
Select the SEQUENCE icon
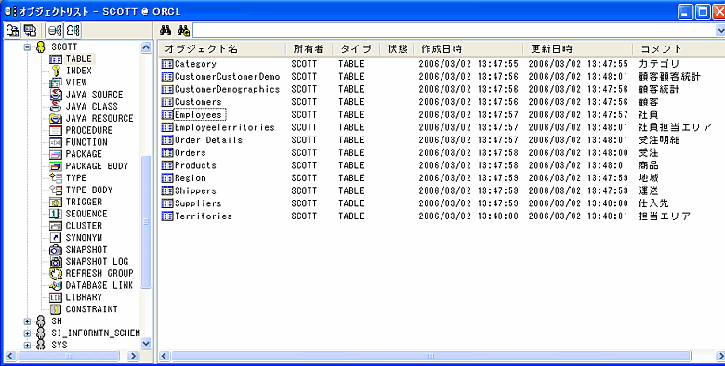(56, 214)
